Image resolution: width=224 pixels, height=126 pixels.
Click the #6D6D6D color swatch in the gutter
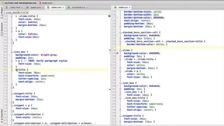click(118, 53)
